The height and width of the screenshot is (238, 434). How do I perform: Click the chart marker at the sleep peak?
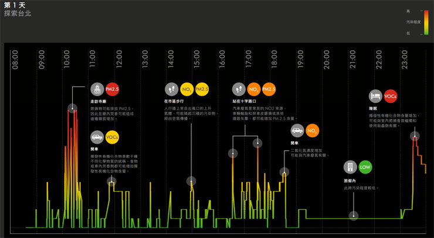(415, 137)
